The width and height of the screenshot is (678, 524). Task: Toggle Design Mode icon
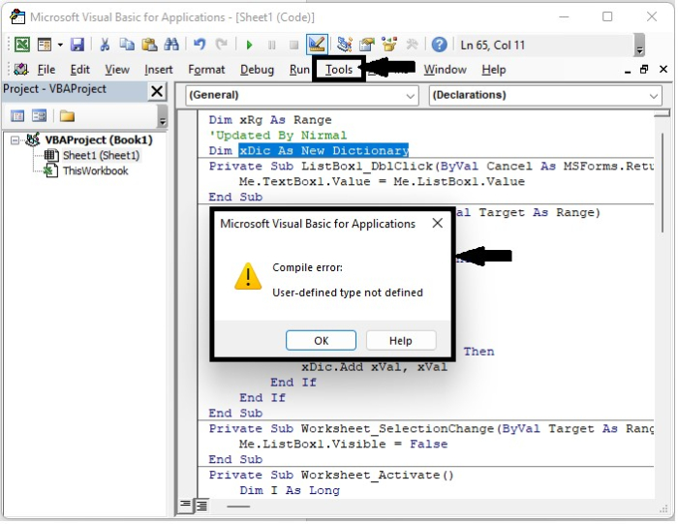[x=317, y=45]
